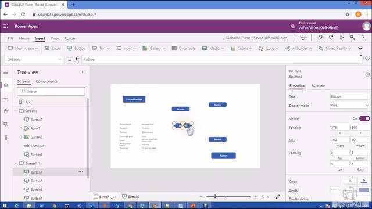Open the Advanced tools icon in the left rail

6,138
